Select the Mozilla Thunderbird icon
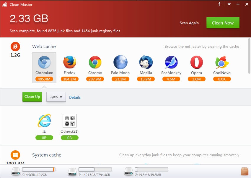This screenshot has height=178, width=251. click(146, 62)
